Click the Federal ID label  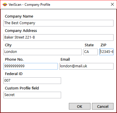[x=14, y=74]
